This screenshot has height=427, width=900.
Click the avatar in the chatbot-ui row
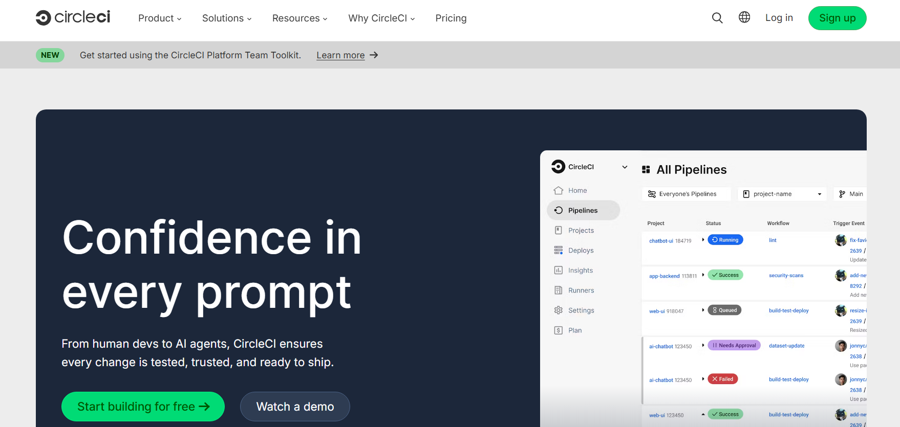click(841, 240)
